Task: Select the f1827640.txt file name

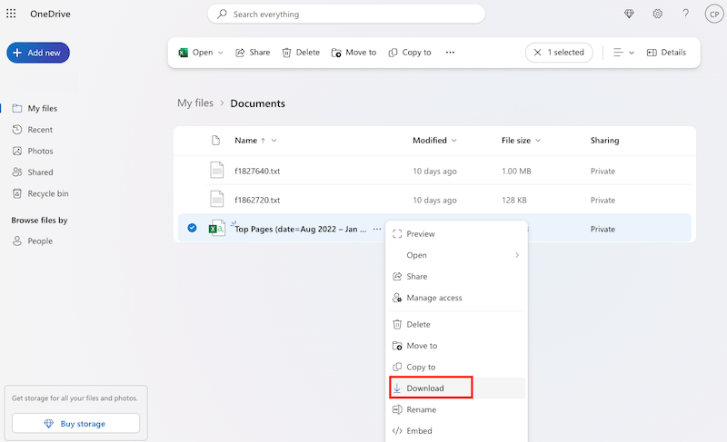Action: 257,171
